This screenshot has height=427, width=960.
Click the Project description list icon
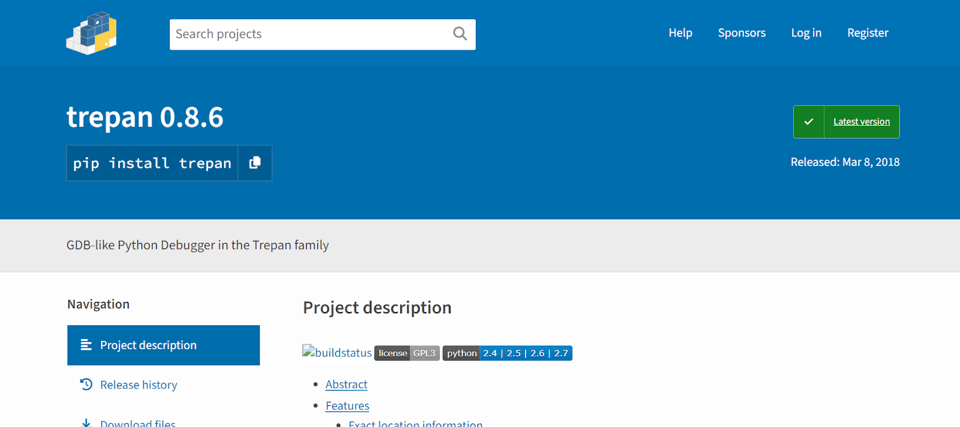86,345
